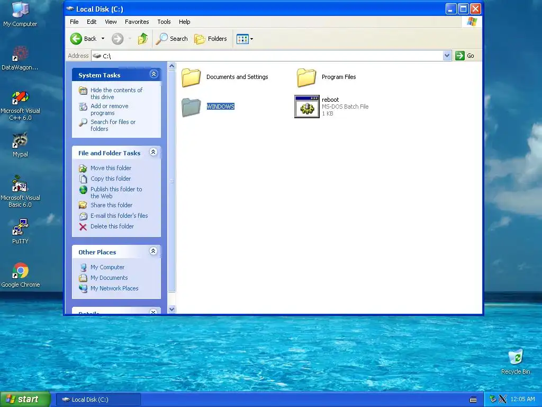Open My Computer link in Other Places
The width and height of the screenshot is (542, 407).
tap(107, 267)
